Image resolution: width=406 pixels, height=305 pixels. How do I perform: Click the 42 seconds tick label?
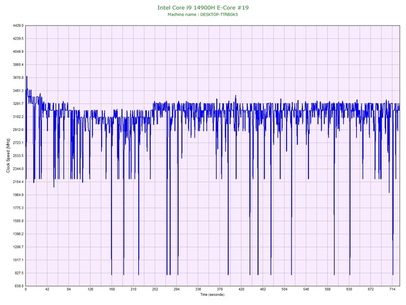pyautogui.click(x=47, y=289)
